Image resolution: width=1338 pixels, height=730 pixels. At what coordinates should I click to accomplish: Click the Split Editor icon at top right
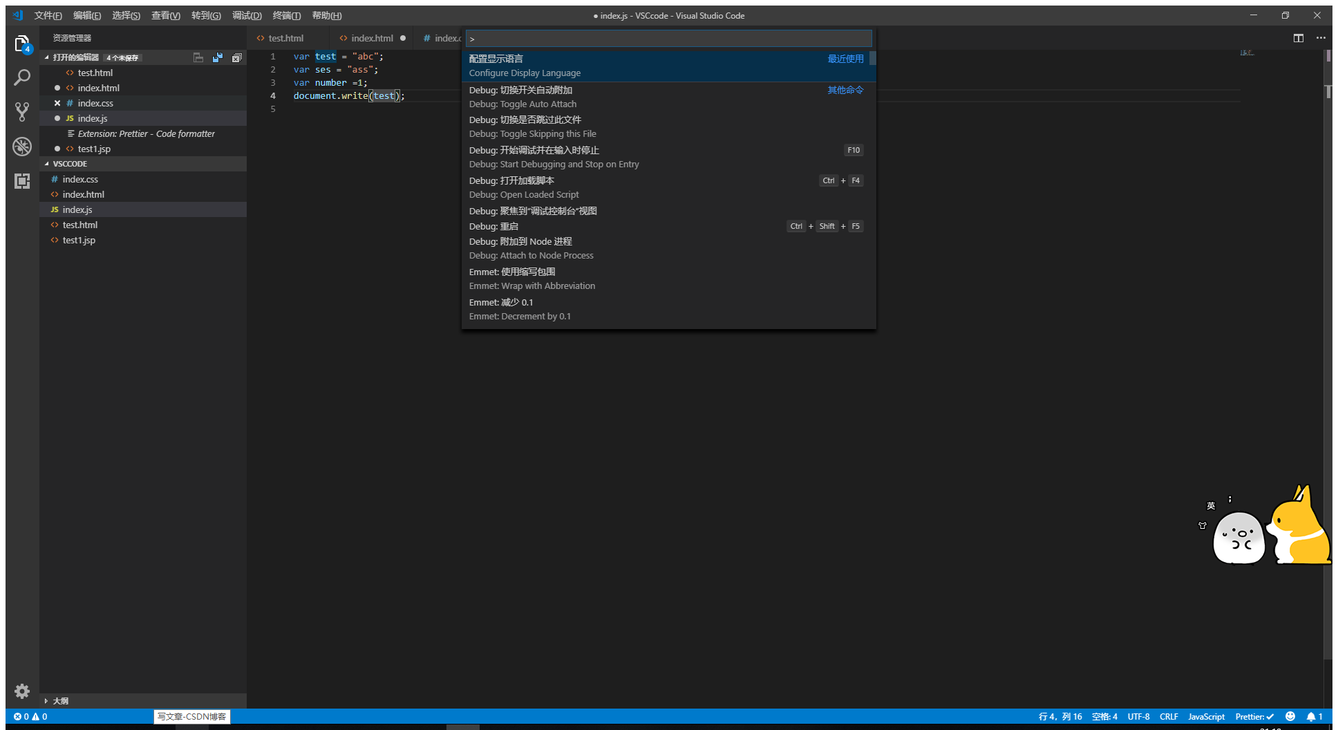pos(1297,38)
